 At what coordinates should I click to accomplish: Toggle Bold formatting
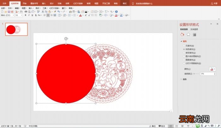[26, 15]
